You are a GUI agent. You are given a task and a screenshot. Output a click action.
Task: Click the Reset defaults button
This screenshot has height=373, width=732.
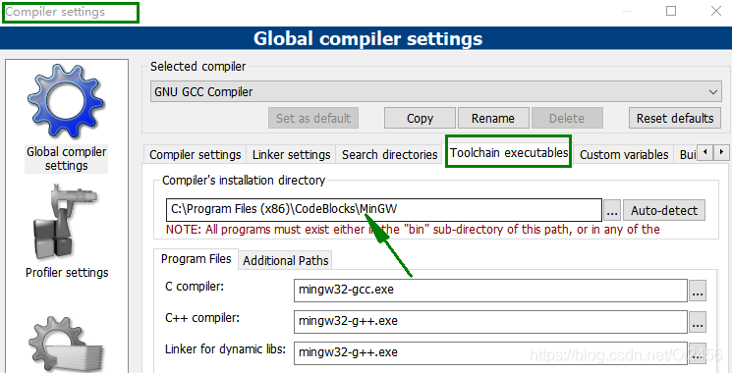pyautogui.click(x=675, y=118)
